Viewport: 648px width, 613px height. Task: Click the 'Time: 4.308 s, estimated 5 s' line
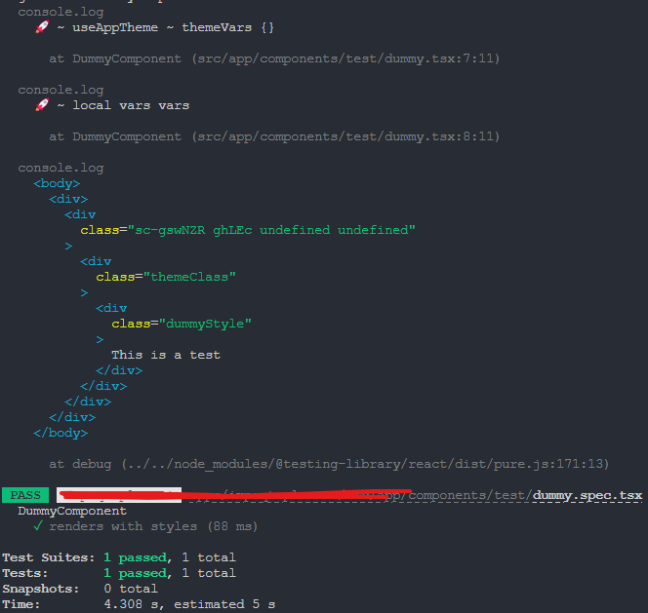[x=139, y=604]
